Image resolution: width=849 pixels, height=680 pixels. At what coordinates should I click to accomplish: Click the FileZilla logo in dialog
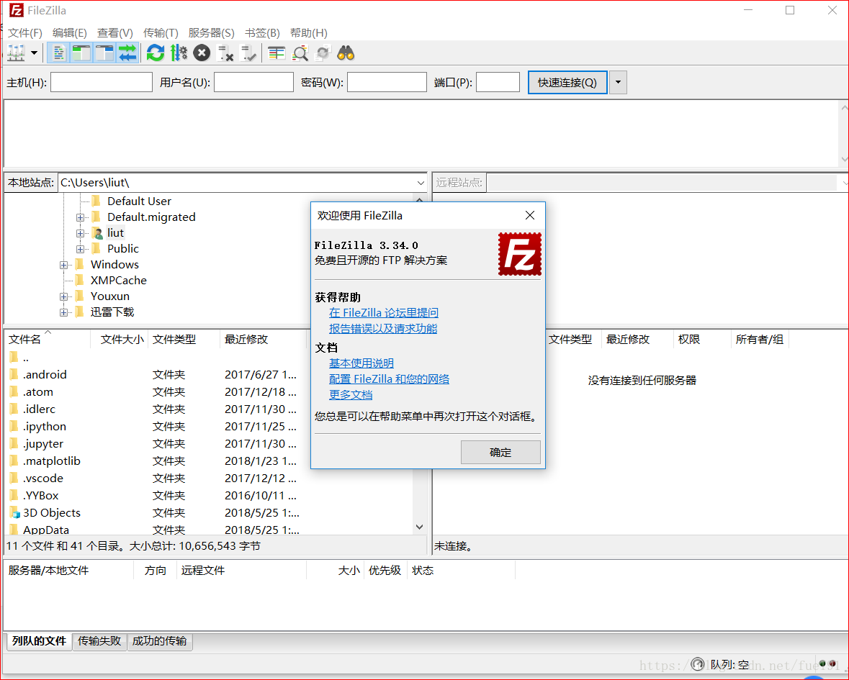[520, 254]
